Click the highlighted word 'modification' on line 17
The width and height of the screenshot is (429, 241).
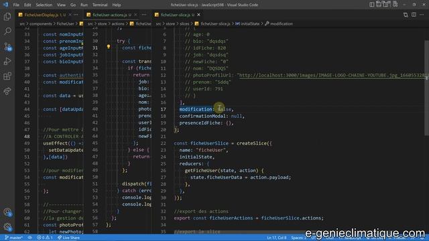(x=196, y=109)
